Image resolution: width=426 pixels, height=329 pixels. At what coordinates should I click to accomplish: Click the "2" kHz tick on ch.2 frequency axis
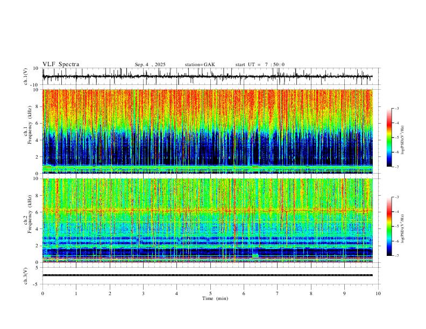click(37, 246)
